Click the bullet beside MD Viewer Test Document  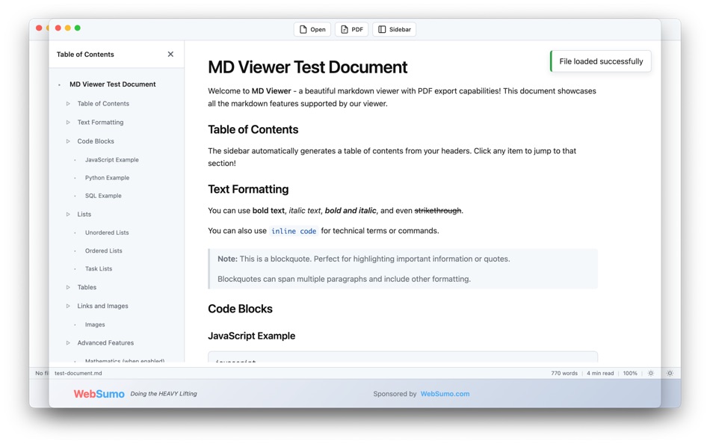[x=61, y=84]
